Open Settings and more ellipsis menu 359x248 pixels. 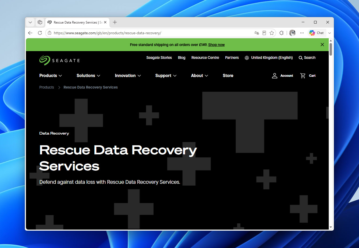[x=302, y=33]
